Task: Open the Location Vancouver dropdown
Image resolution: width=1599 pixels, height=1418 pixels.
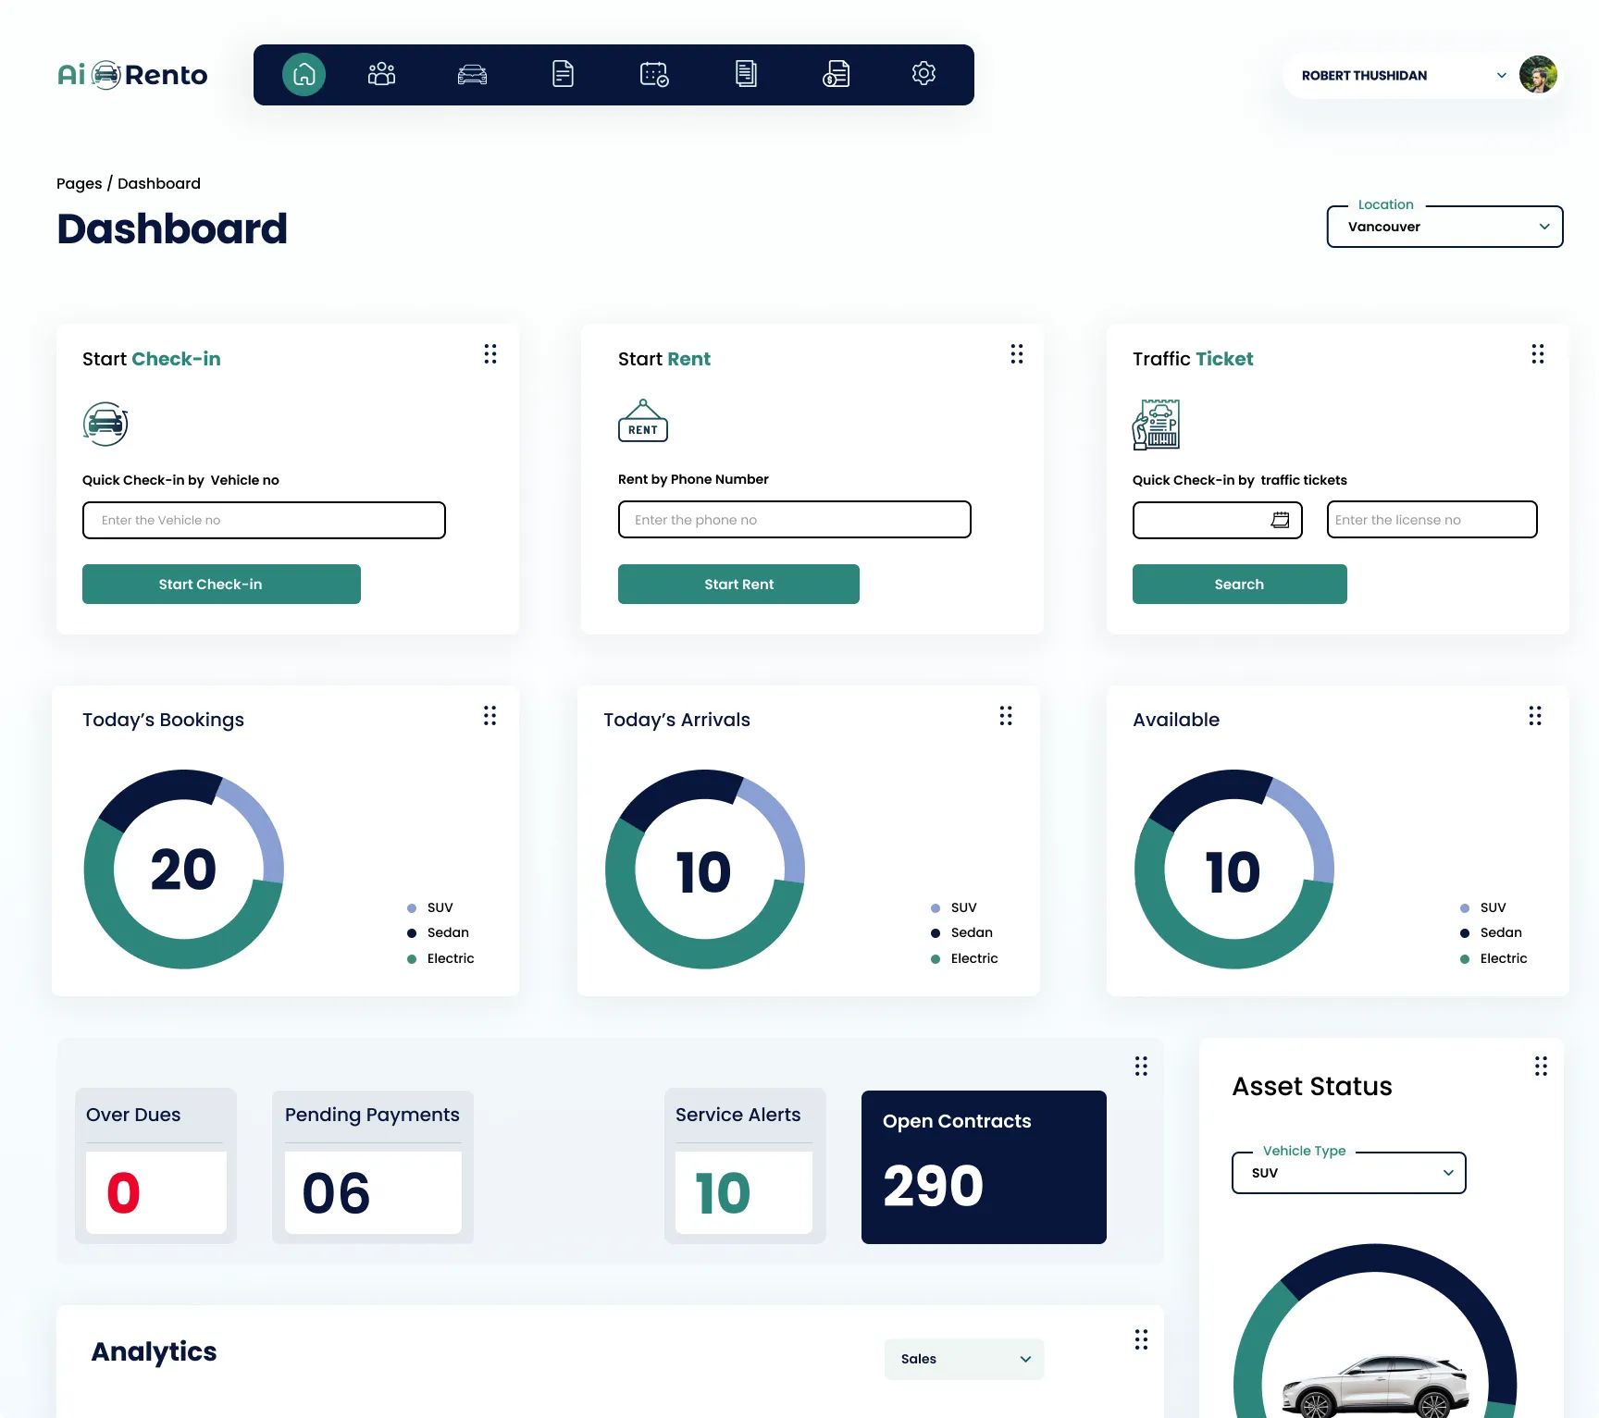Action: tap(1445, 227)
